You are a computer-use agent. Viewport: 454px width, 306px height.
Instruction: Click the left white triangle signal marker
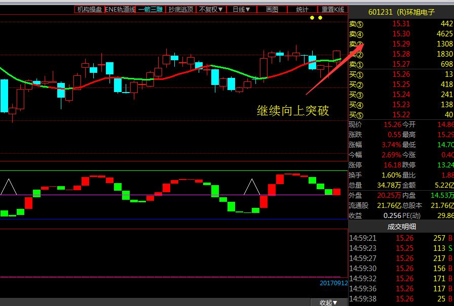pos(9,187)
